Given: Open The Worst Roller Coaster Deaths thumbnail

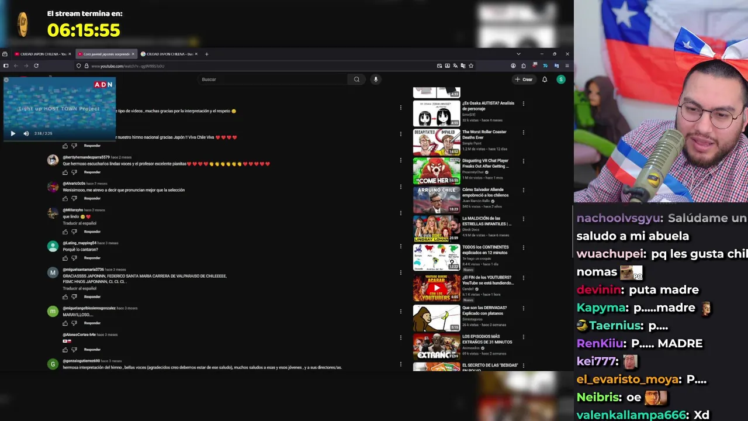Looking at the screenshot, I should pyautogui.click(x=437, y=142).
